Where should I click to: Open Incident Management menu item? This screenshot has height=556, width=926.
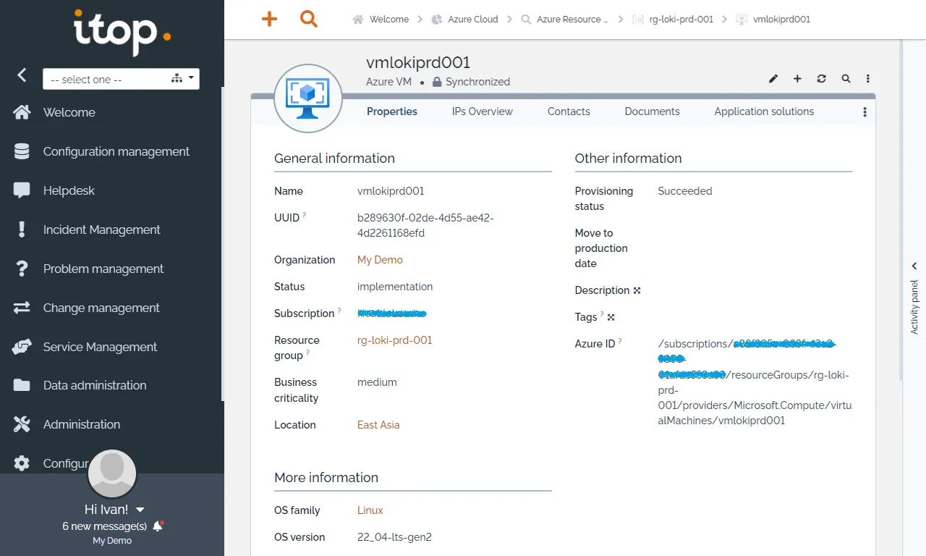point(102,229)
